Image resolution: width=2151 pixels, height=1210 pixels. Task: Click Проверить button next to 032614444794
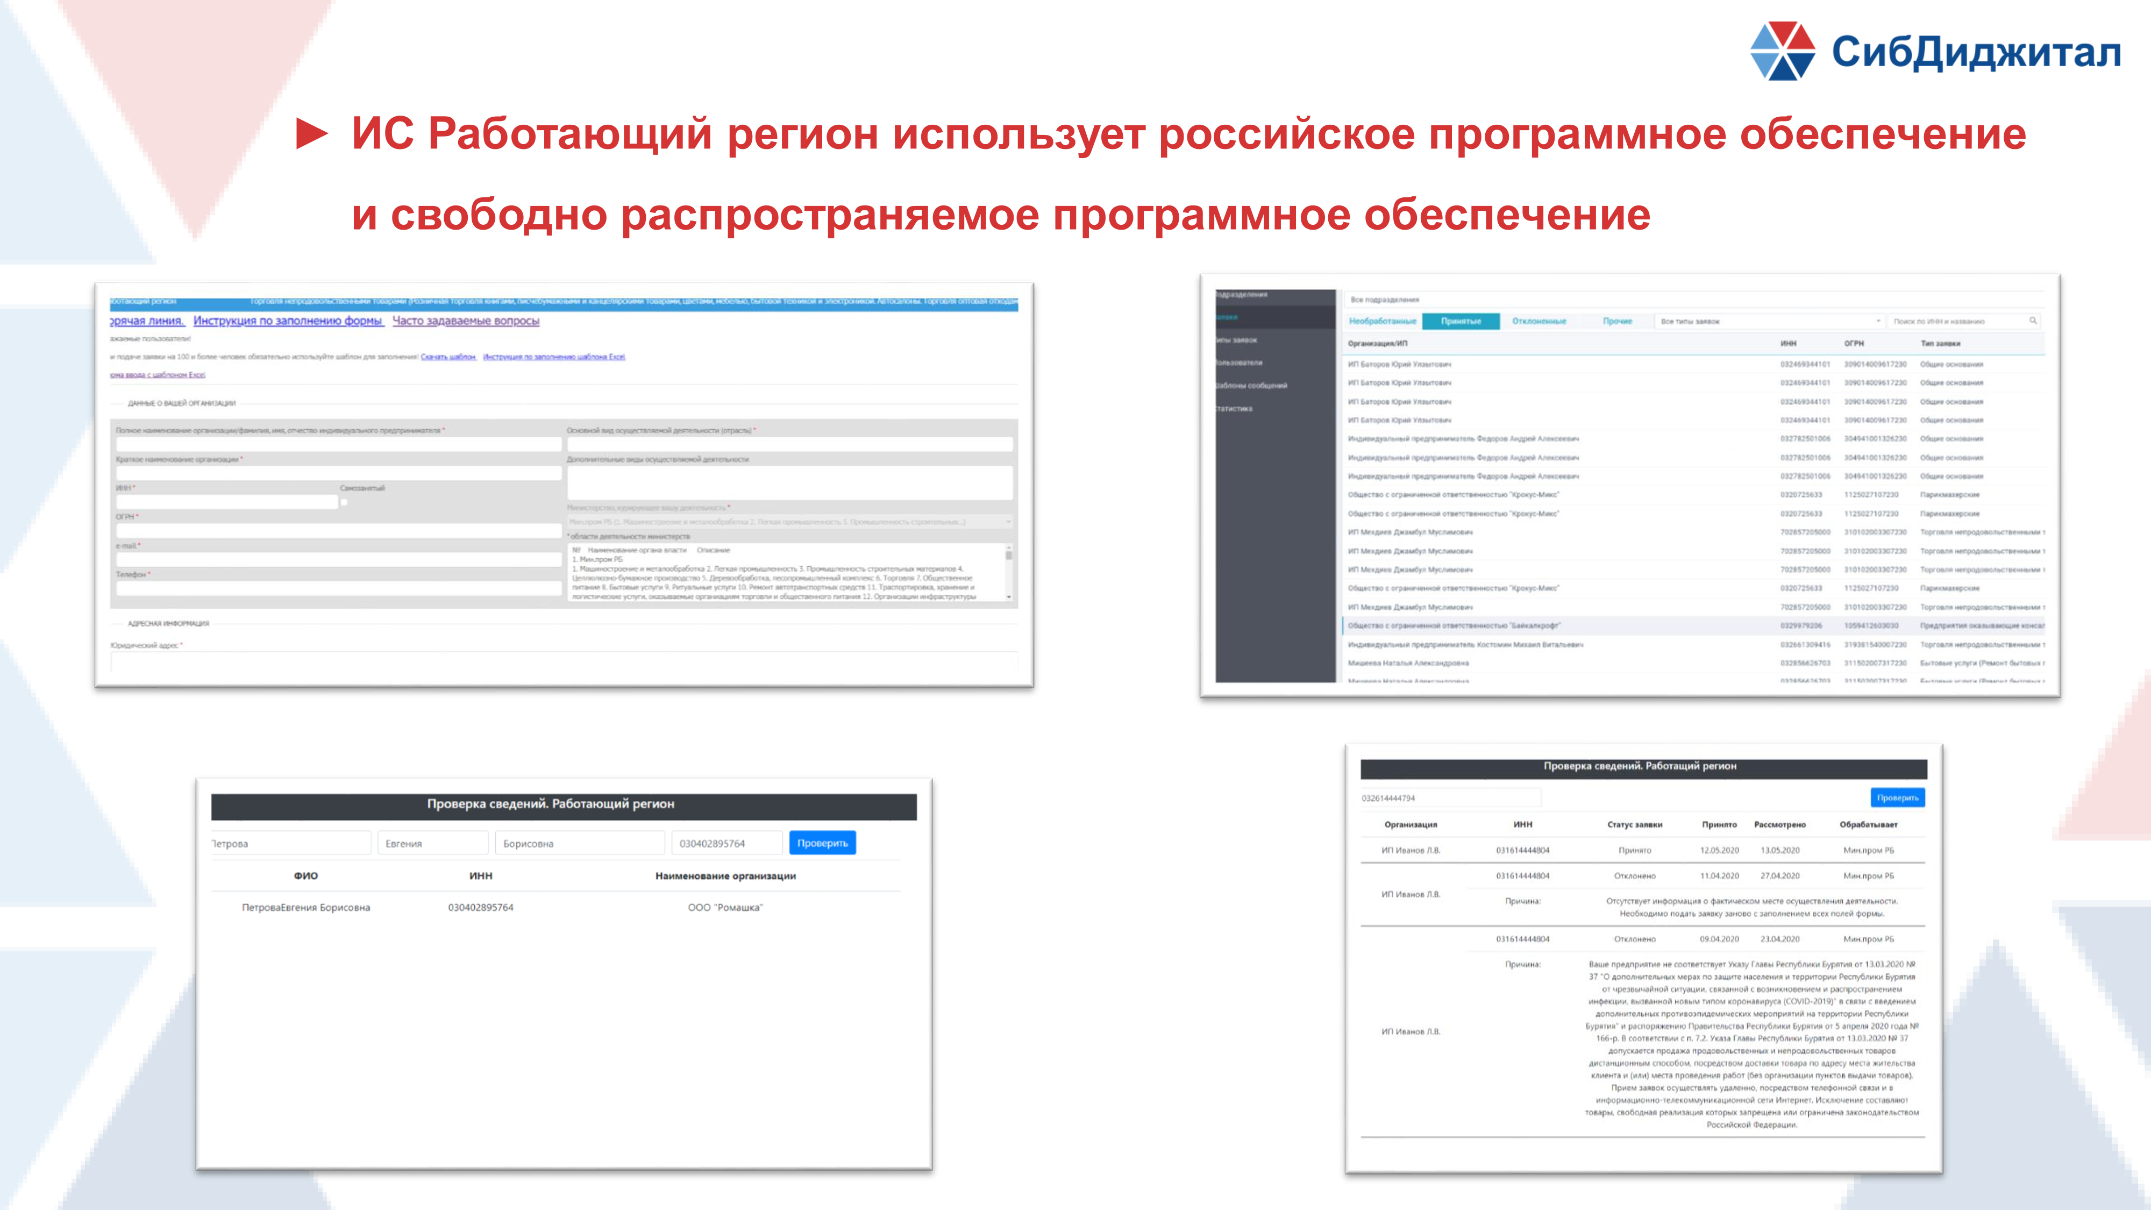1897,798
